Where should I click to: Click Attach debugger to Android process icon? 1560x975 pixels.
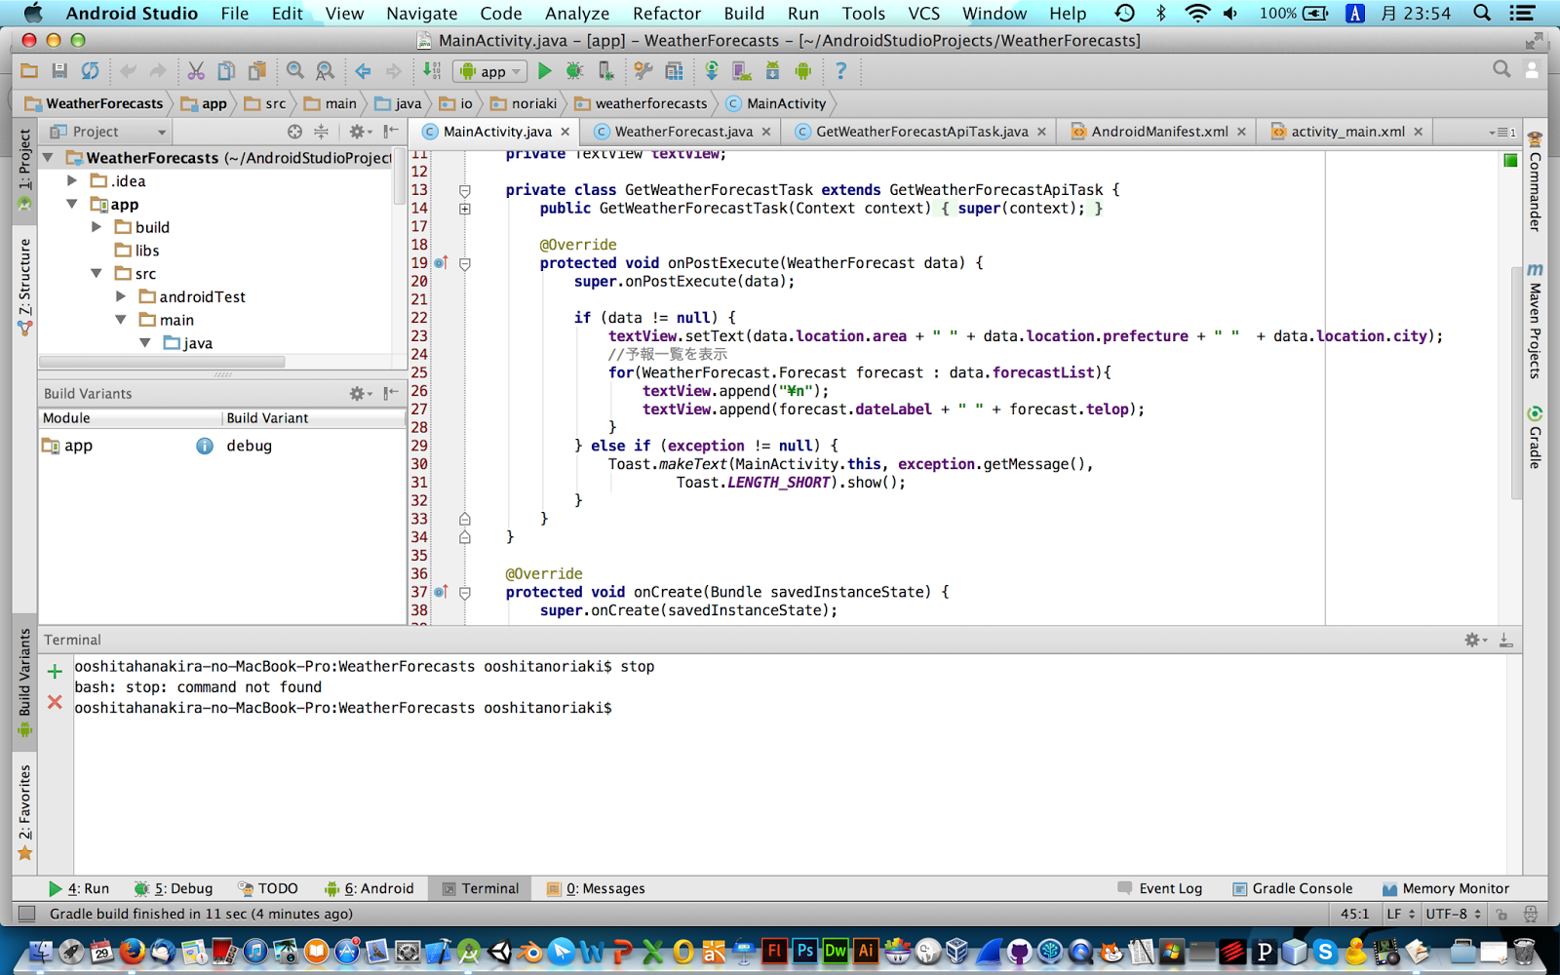(x=605, y=71)
